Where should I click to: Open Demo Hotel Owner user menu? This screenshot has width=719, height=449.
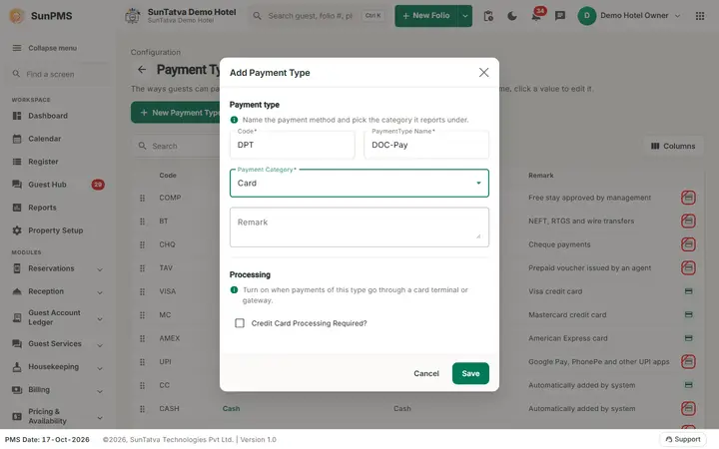pyautogui.click(x=629, y=16)
